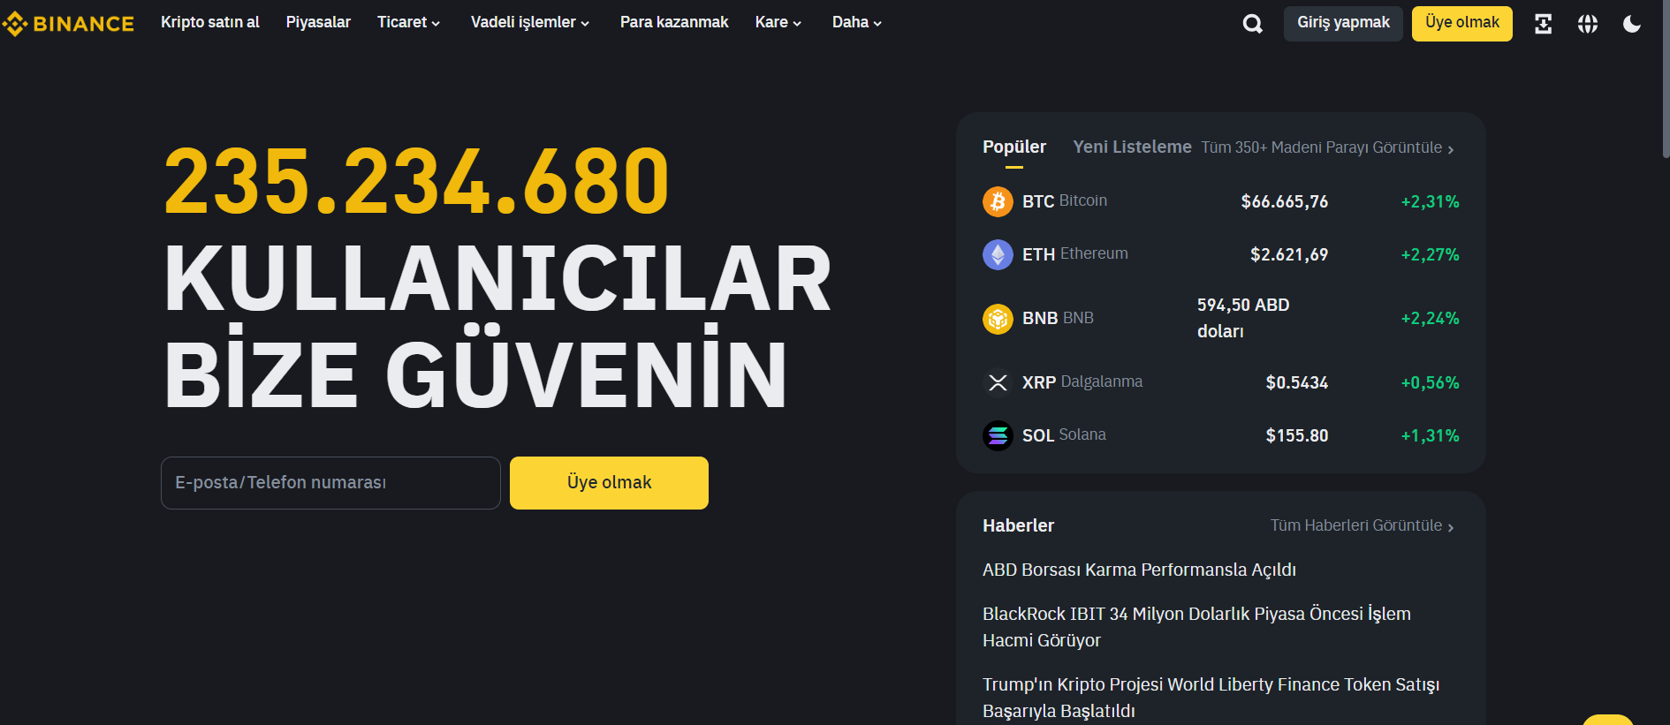Click header Üye olmak button
Screen dimensions: 1670x725
1462,24
